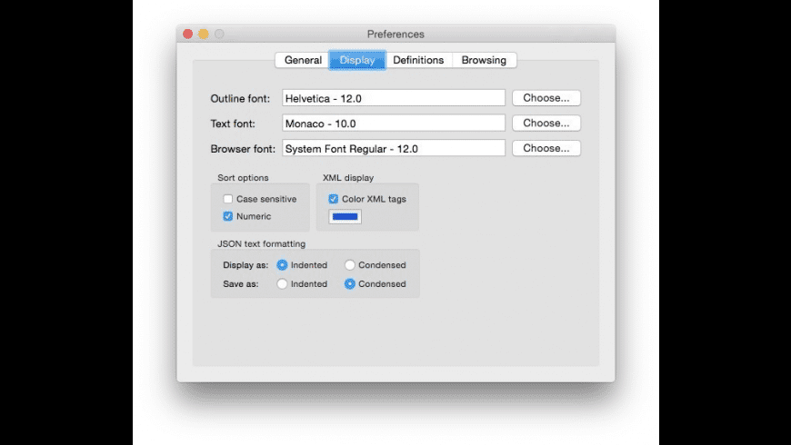Select Condensed for Save as
This screenshot has width=791, height=445.
[x=350, y=283]
